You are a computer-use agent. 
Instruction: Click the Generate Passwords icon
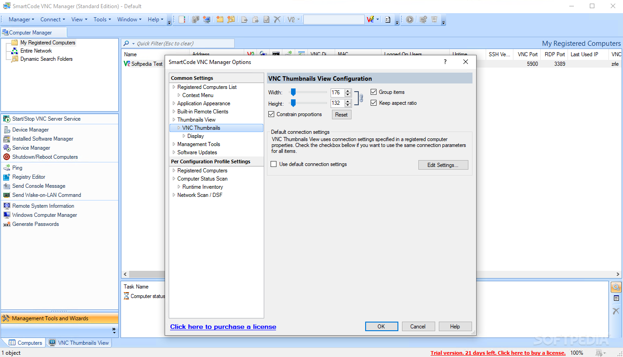[7, 224]
